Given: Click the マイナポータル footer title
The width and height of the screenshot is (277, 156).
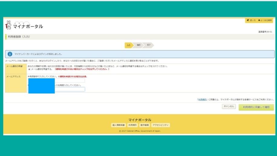Looking at the screenshot, I should (x=139, y=120).
